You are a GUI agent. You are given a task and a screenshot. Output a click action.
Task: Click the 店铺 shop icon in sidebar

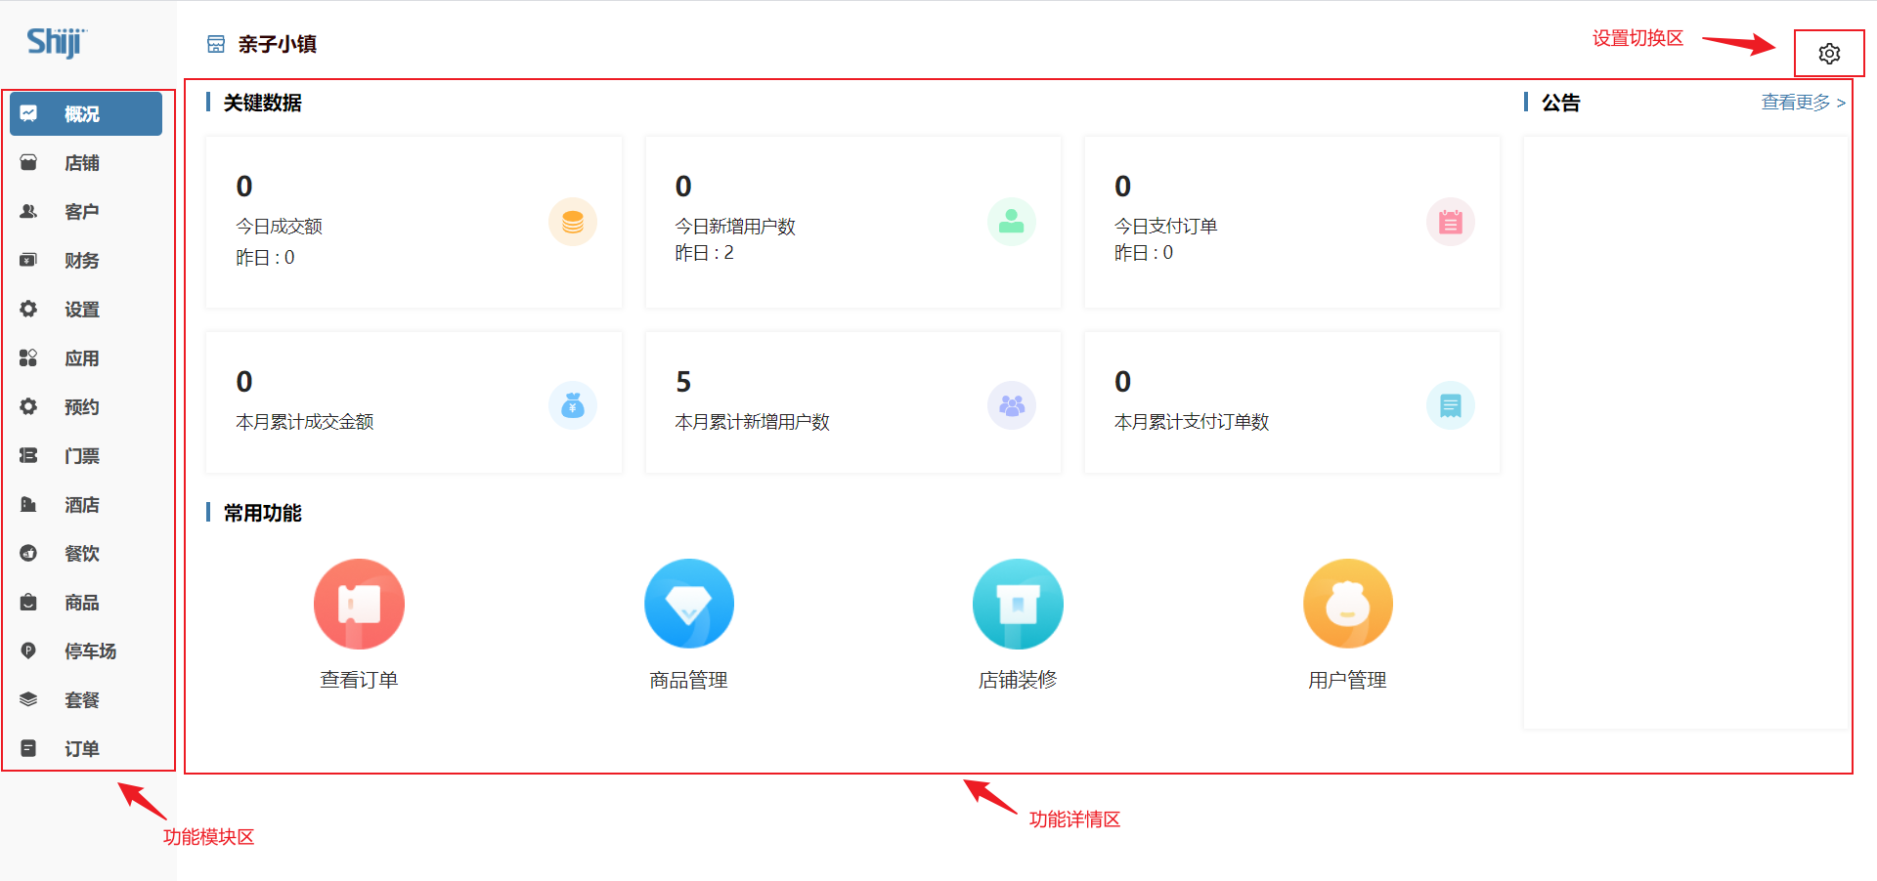[28, 162]
